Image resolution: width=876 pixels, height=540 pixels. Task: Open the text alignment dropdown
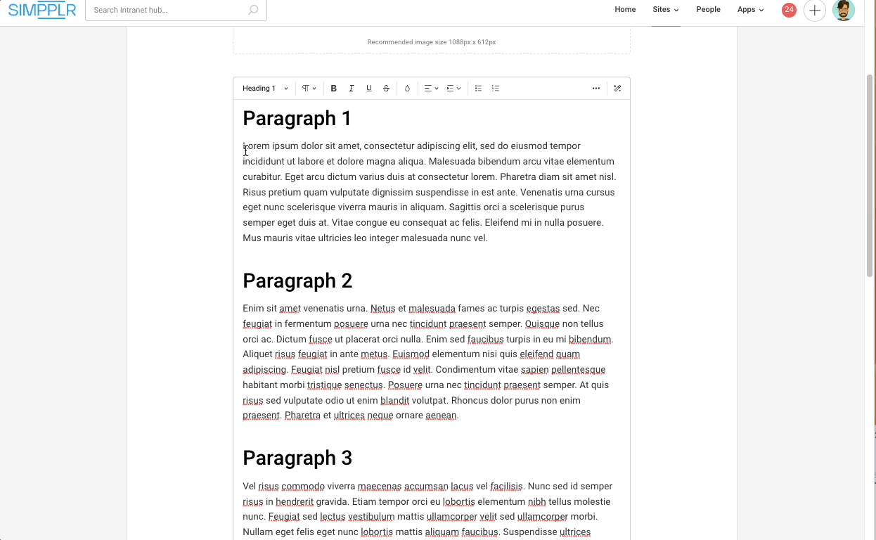coord(431,89)
